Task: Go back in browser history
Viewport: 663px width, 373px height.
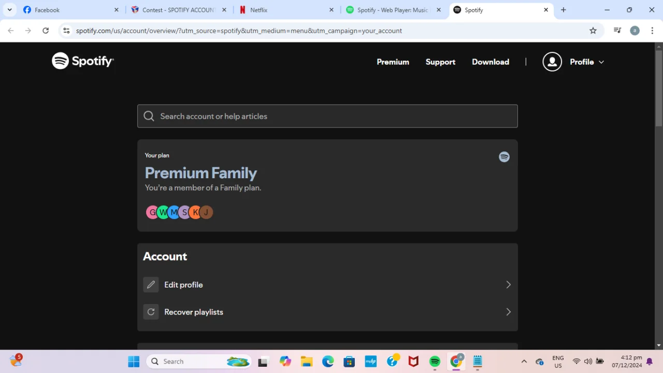Action: [x=11, y=31]
